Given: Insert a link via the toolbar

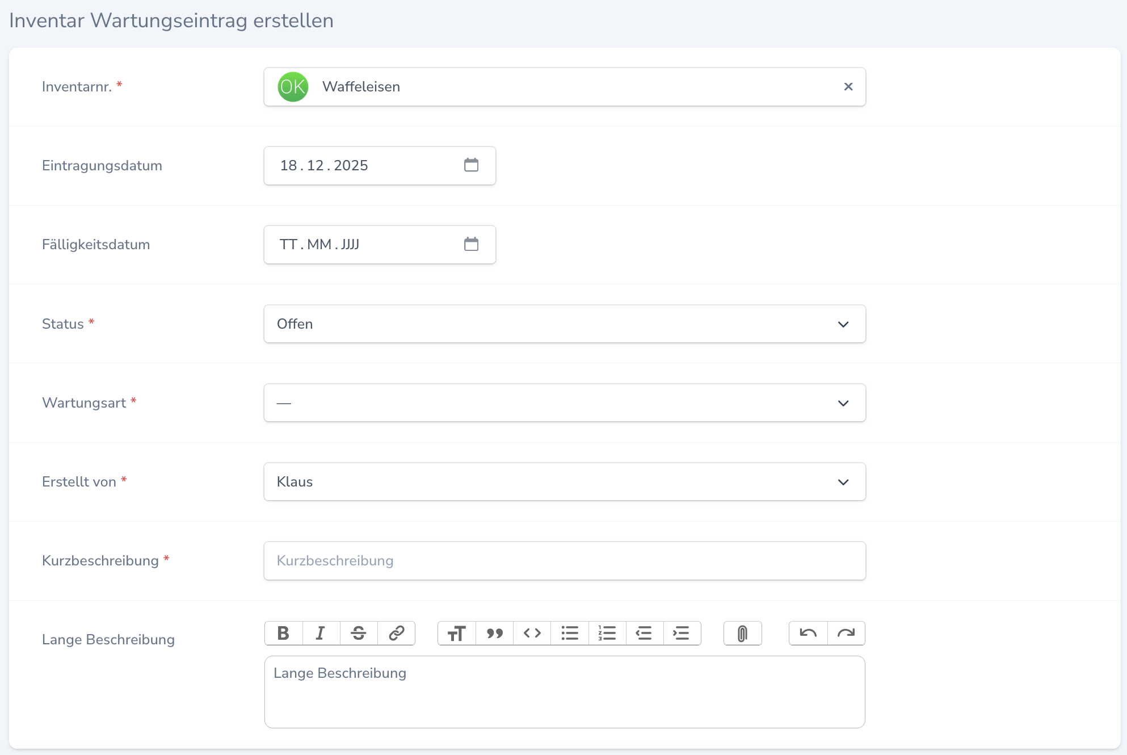Looking at the screenshot, I should (396, 633).
